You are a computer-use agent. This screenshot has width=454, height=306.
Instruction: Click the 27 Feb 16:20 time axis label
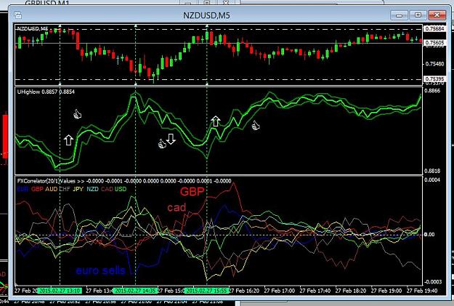tap(244, 290)
